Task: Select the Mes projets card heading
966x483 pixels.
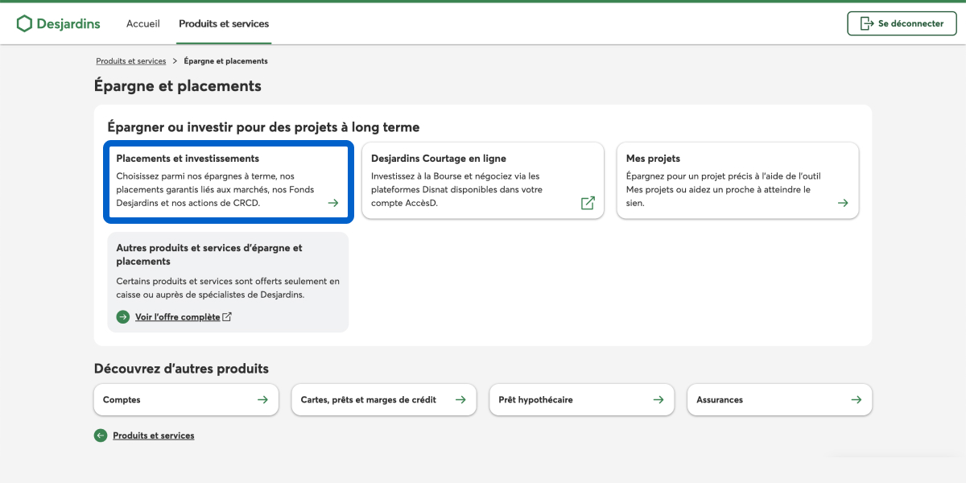Action: (x=653, y=159)
